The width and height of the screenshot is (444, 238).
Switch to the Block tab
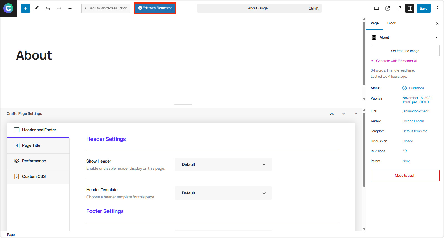[x=392, y=23]
